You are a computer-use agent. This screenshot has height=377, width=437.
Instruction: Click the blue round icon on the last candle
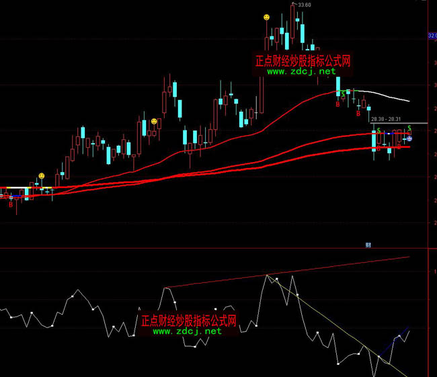click(409, 138)
